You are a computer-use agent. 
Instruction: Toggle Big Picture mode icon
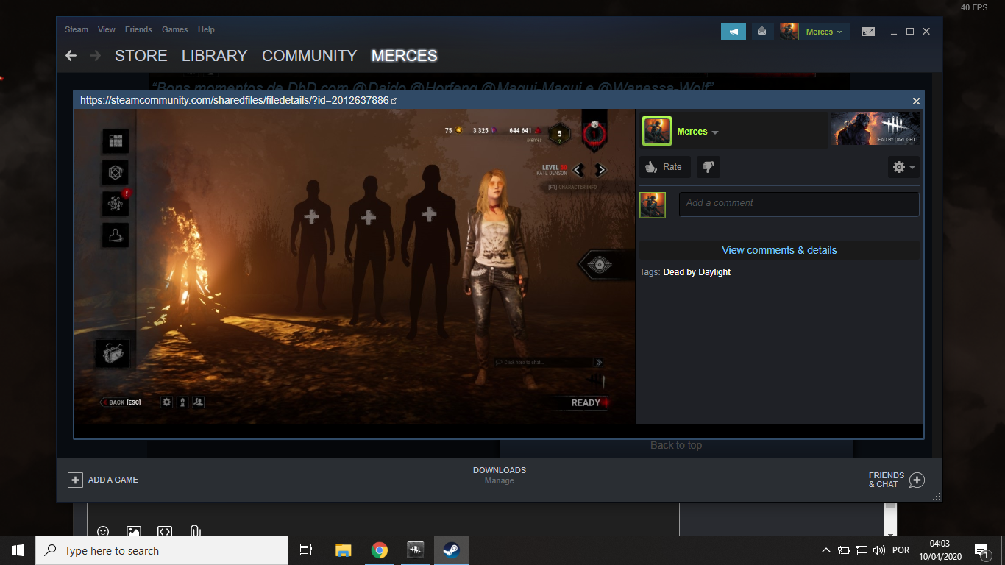868,32
